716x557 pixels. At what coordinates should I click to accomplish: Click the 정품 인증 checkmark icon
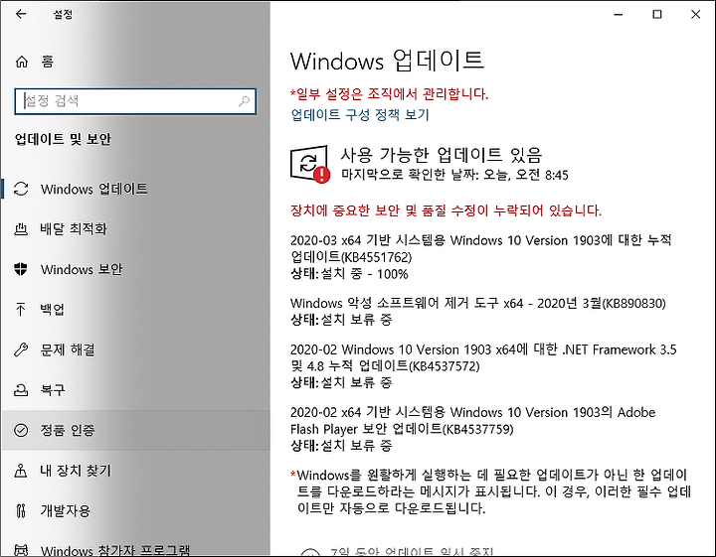(x=21, y=430)
